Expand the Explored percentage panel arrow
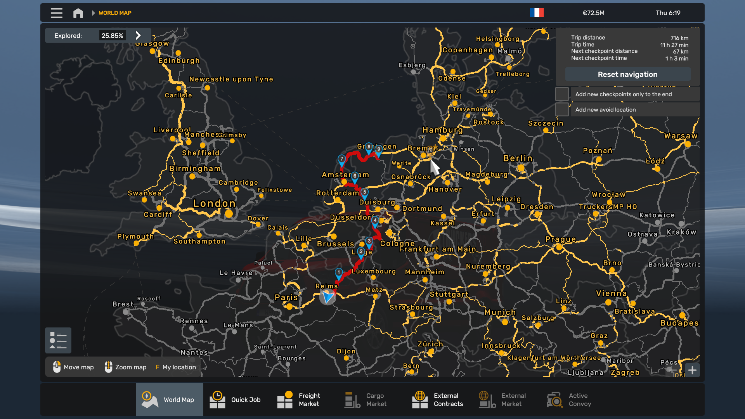745x419 pixels. pyautogui.click(x=138, y=36)
